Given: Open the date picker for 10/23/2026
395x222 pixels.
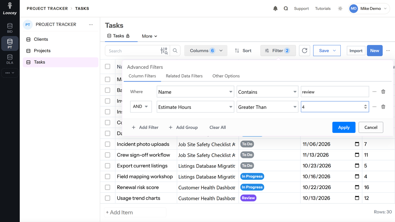Looking at the screenshot, I should (357, 166).
